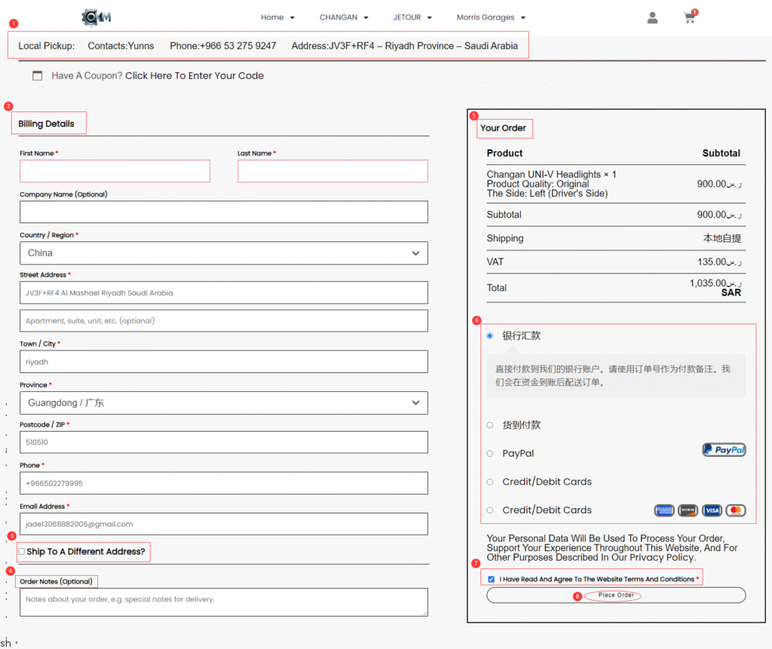Click the Place Order button
Viewport: 772px width, 649px height.
[x=616, y=595]
